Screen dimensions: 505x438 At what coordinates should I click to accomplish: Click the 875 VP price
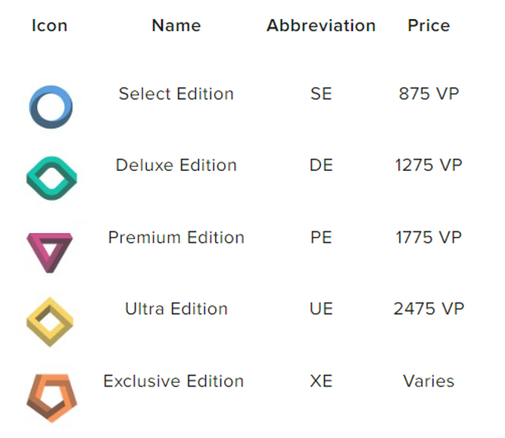pyautogui.click(x=429, y=94)
